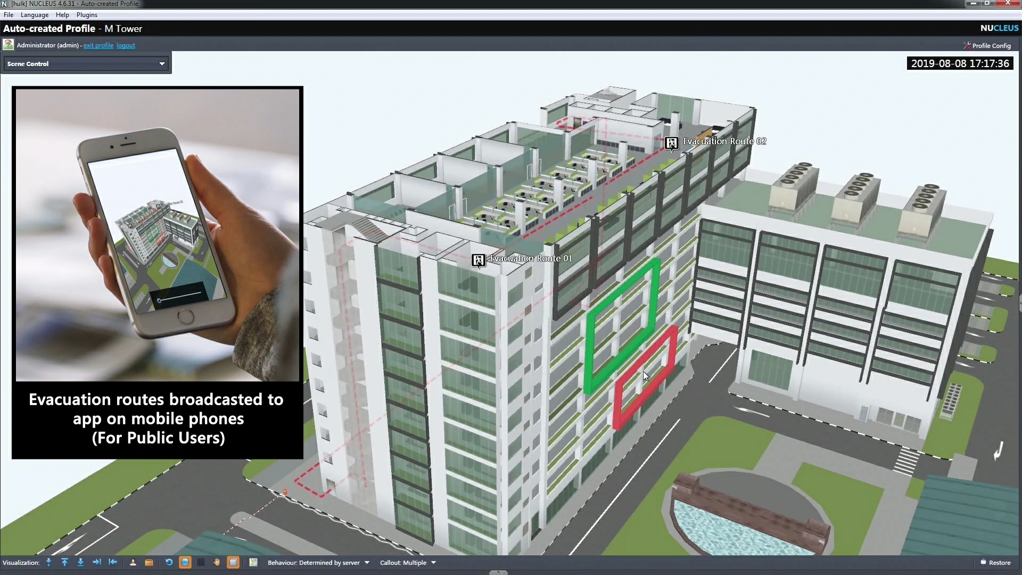
Task: Toggle the highlighted globe view button
Action: (x=185, y=562)
